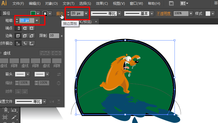Open the 文字(T) menu

(68, 3)
